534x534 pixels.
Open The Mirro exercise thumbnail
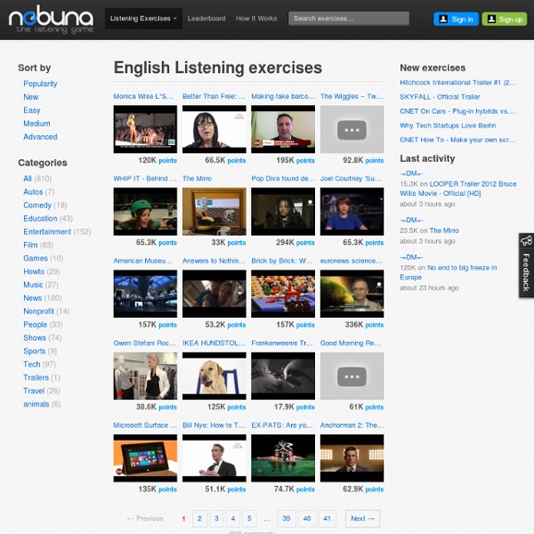click(x=214, y=212)
